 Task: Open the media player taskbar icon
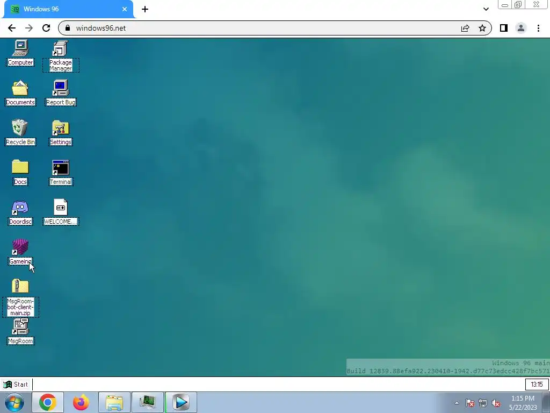181,402
